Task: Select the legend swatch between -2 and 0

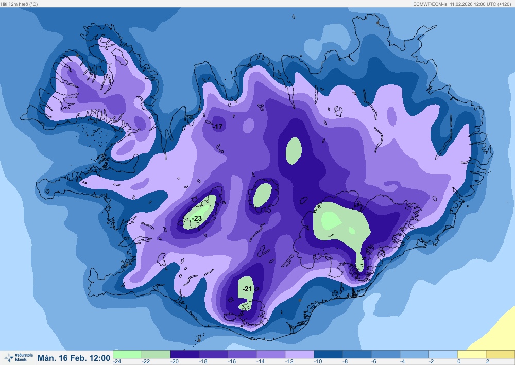Action: [443, 354]
